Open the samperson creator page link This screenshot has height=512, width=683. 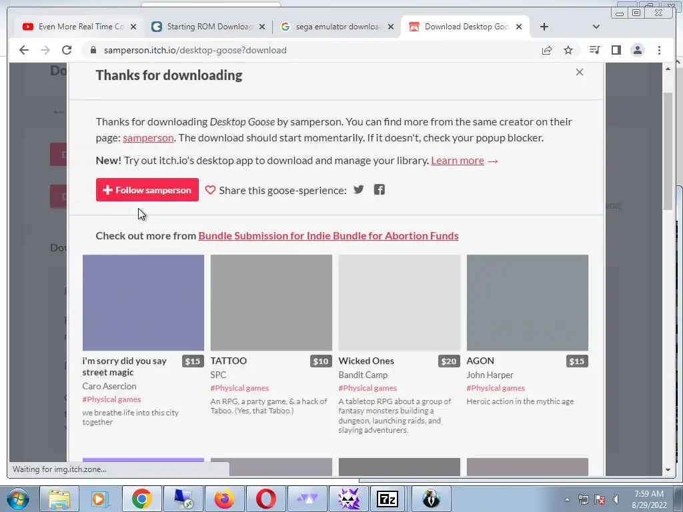click(x=148, y=137)
